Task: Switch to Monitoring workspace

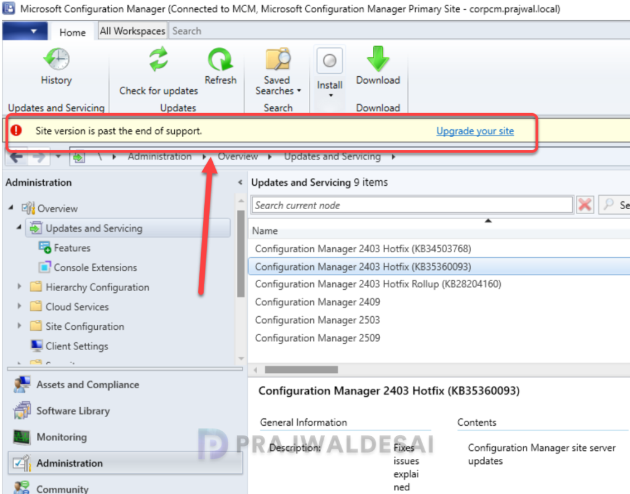Action: click(62, 437)
